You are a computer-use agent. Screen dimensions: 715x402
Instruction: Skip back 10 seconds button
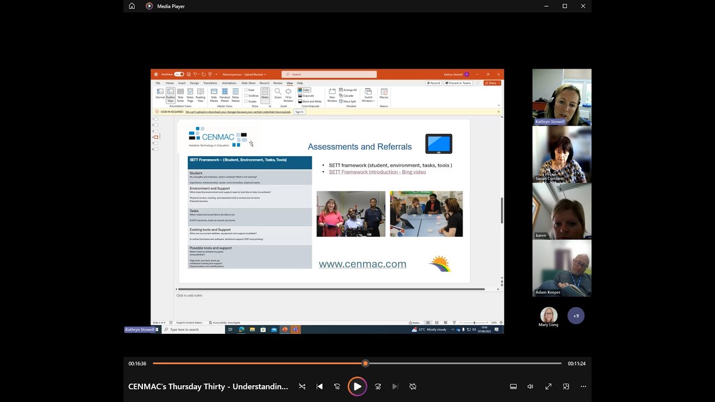click(x=337, y=386)
